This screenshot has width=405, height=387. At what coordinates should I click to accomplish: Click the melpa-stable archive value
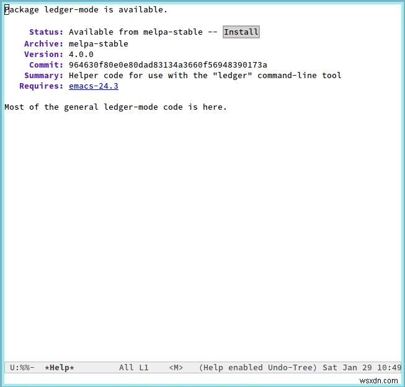99,44
